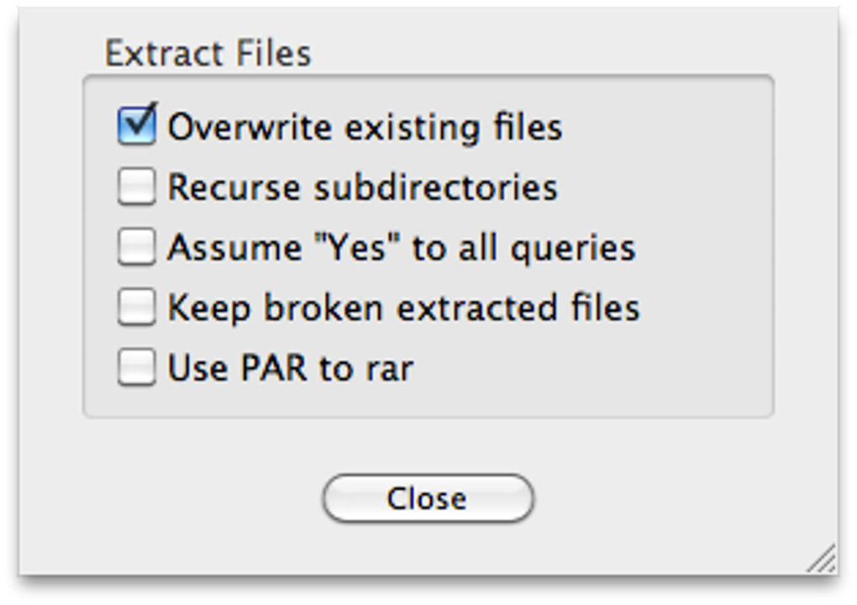Image resolution: width=857 pixels, height=605 pixels.
Task: Click the "Extract Files" group heading
Action: tap(208, 54)
